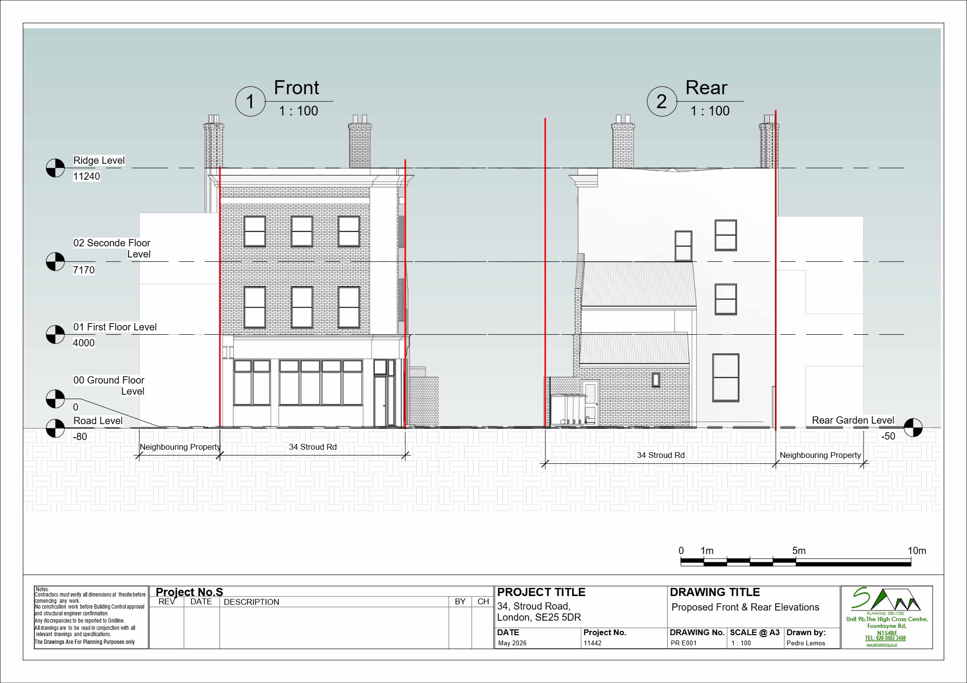Click the 'Rear' view title
This screenshot has width=967, height=683.
pyautogui.click(x=706, y=88)
